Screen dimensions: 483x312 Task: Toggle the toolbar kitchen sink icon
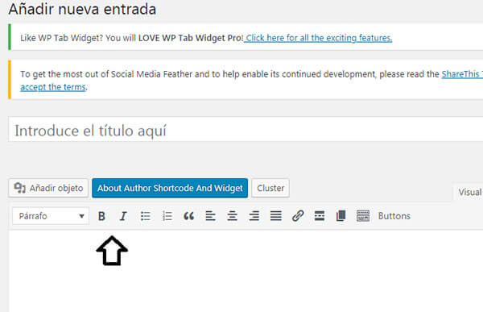363,216
